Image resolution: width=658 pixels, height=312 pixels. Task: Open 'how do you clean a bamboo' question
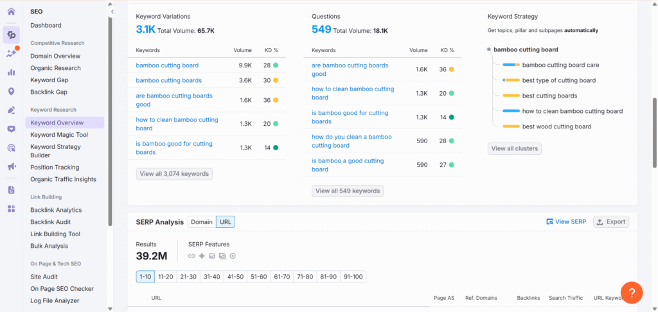351,141
